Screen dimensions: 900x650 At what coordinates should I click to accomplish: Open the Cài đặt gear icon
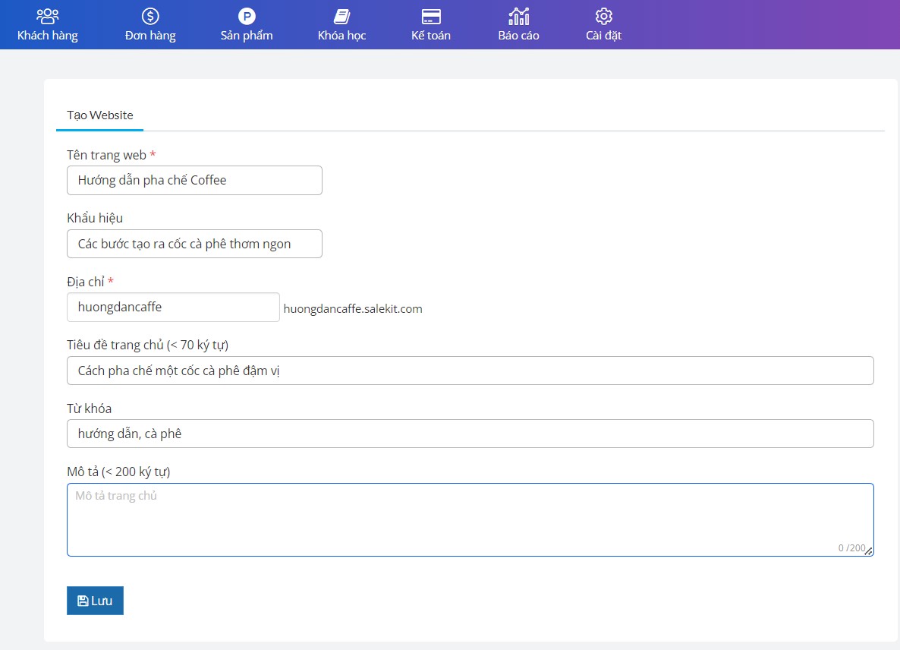tap(604, 16)
